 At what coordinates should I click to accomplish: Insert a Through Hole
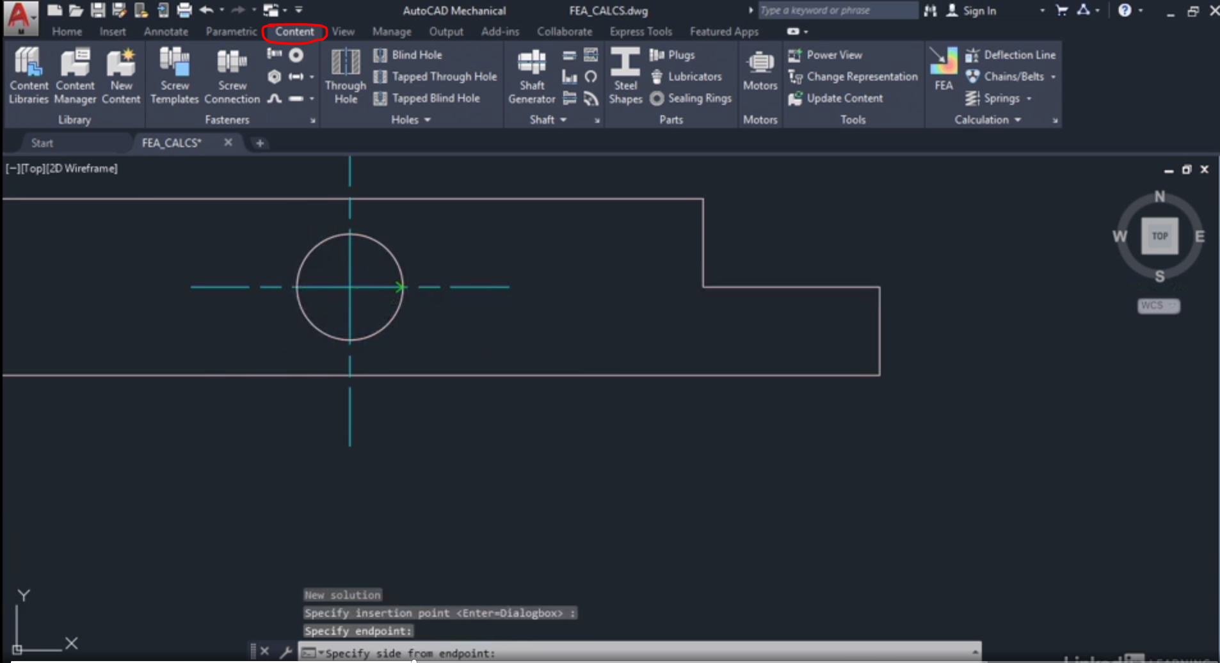pyautogui.click(x=346, y=76)
